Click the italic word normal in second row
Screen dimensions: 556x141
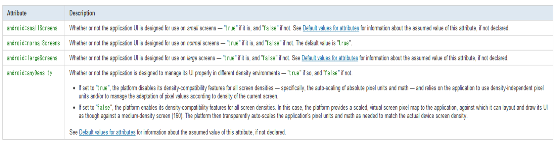tap(194, 43)
